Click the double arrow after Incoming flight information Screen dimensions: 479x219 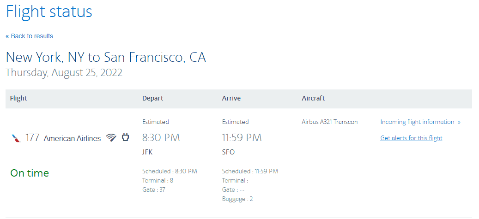point(459,122)
